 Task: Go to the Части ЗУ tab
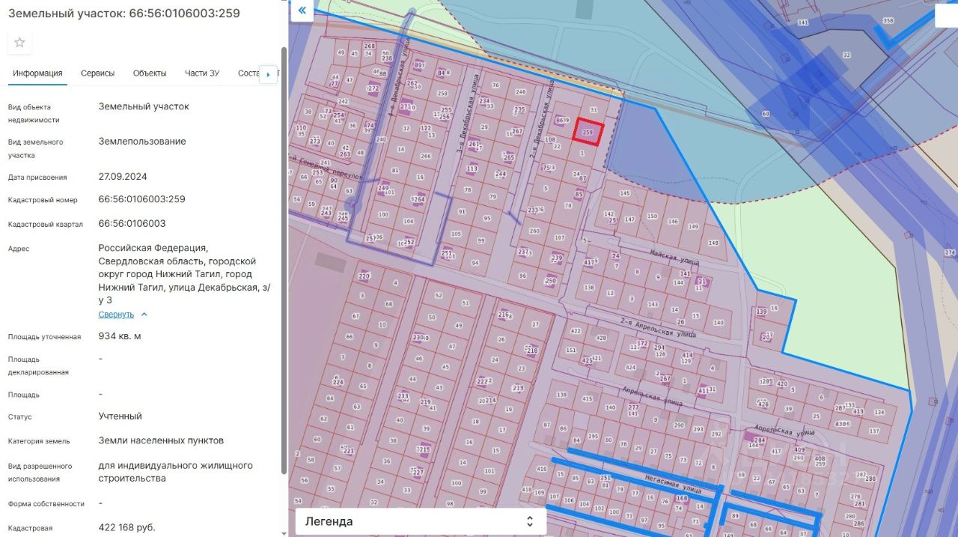point(202,73)
